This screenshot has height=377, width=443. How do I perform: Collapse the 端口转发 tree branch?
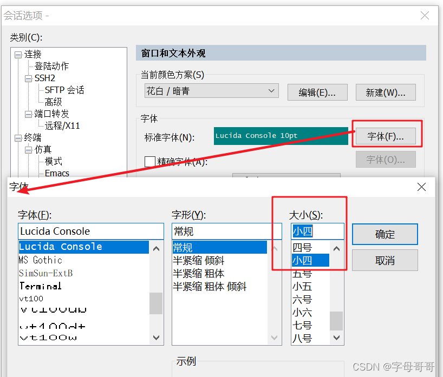pos(28,114)
